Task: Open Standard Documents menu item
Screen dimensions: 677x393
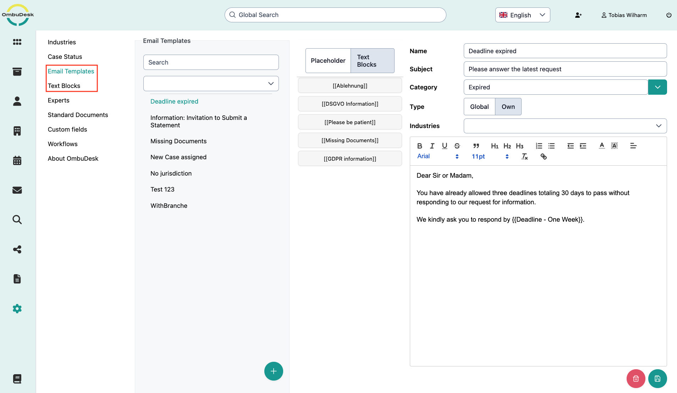Action: 78,115
